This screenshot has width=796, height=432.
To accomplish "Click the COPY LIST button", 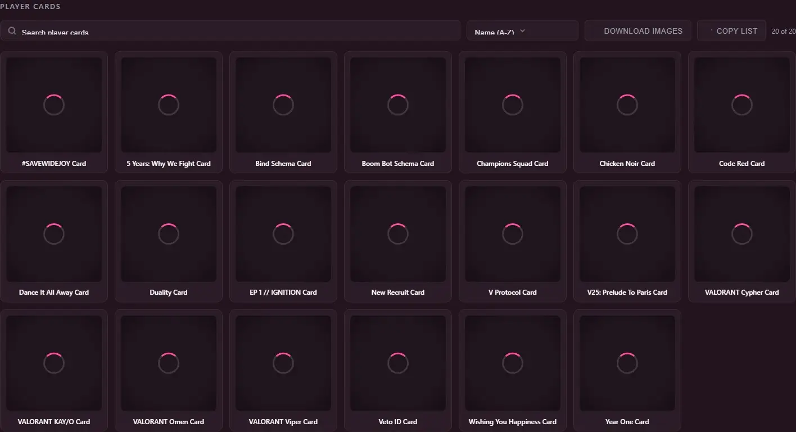I will 731,31.
